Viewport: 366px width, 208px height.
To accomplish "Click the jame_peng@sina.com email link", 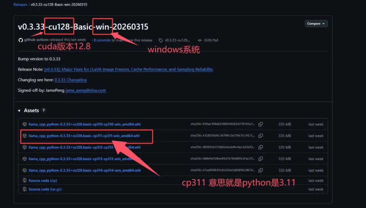I will coord(85,90).
